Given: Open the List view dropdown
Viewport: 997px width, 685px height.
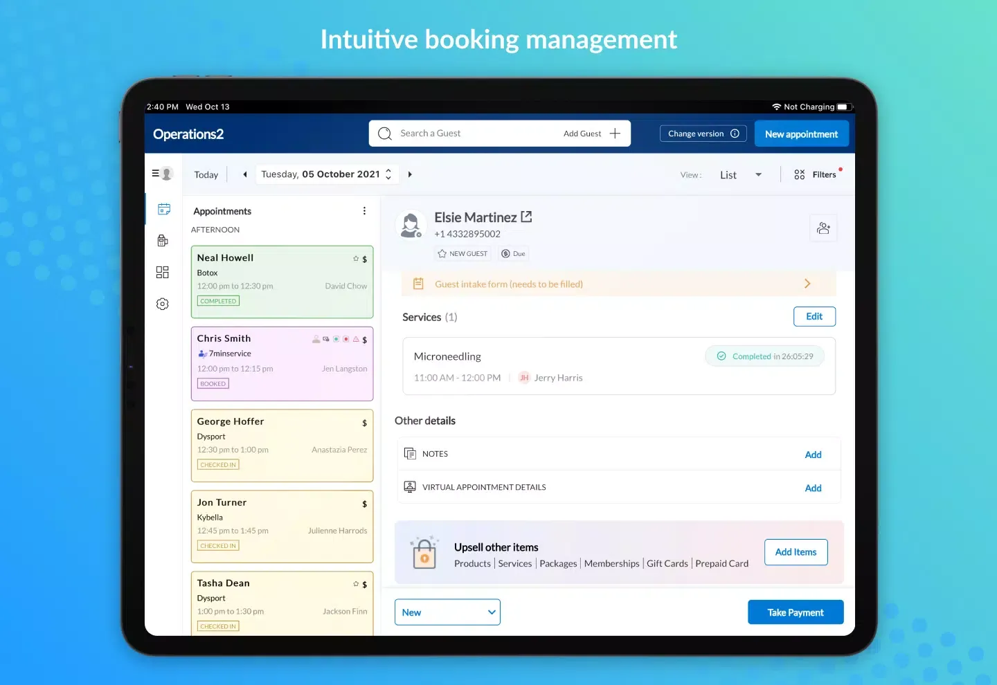Looking at the screenshot, I should pyautogui.click(x=739, y=175).
